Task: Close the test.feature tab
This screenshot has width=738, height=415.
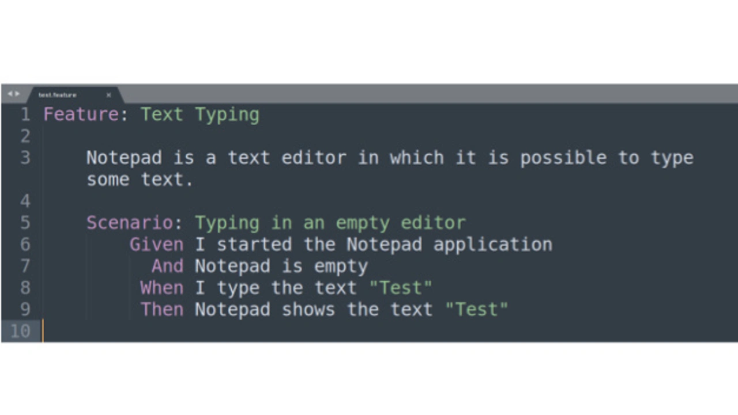Action: tap(108, 95)
